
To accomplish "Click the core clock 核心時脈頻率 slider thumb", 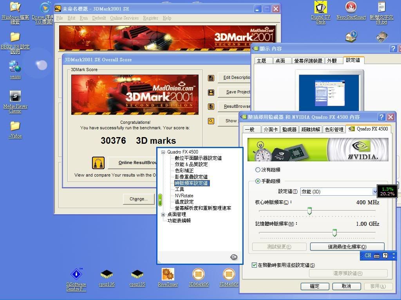I will point(309,211).
